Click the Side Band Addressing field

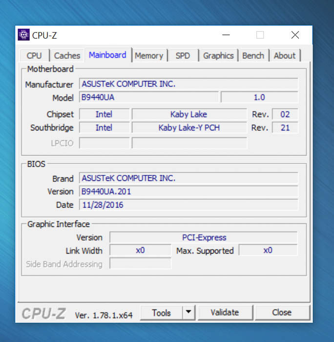tap(141, 263)
